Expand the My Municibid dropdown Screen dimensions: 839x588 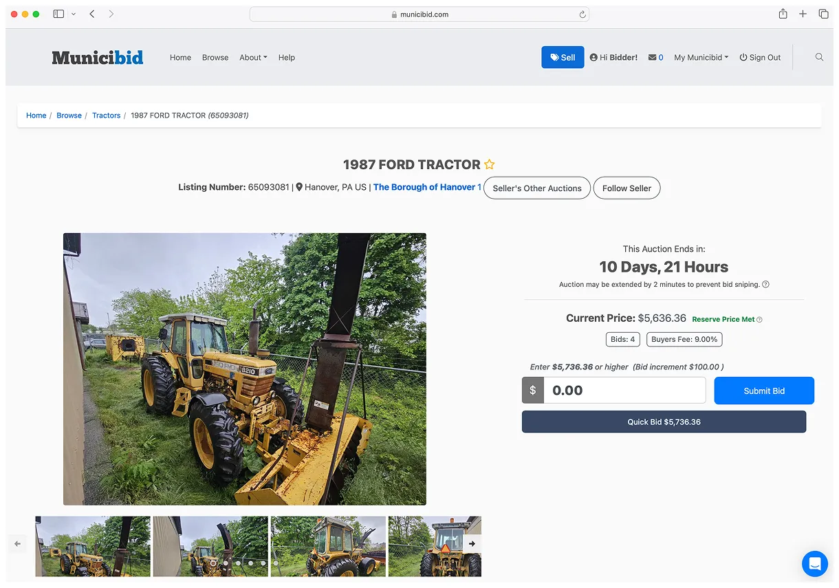[701, 58]
